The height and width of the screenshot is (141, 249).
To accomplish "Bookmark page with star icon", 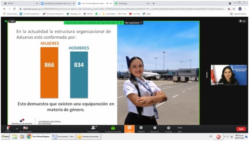I will [234, 9].
